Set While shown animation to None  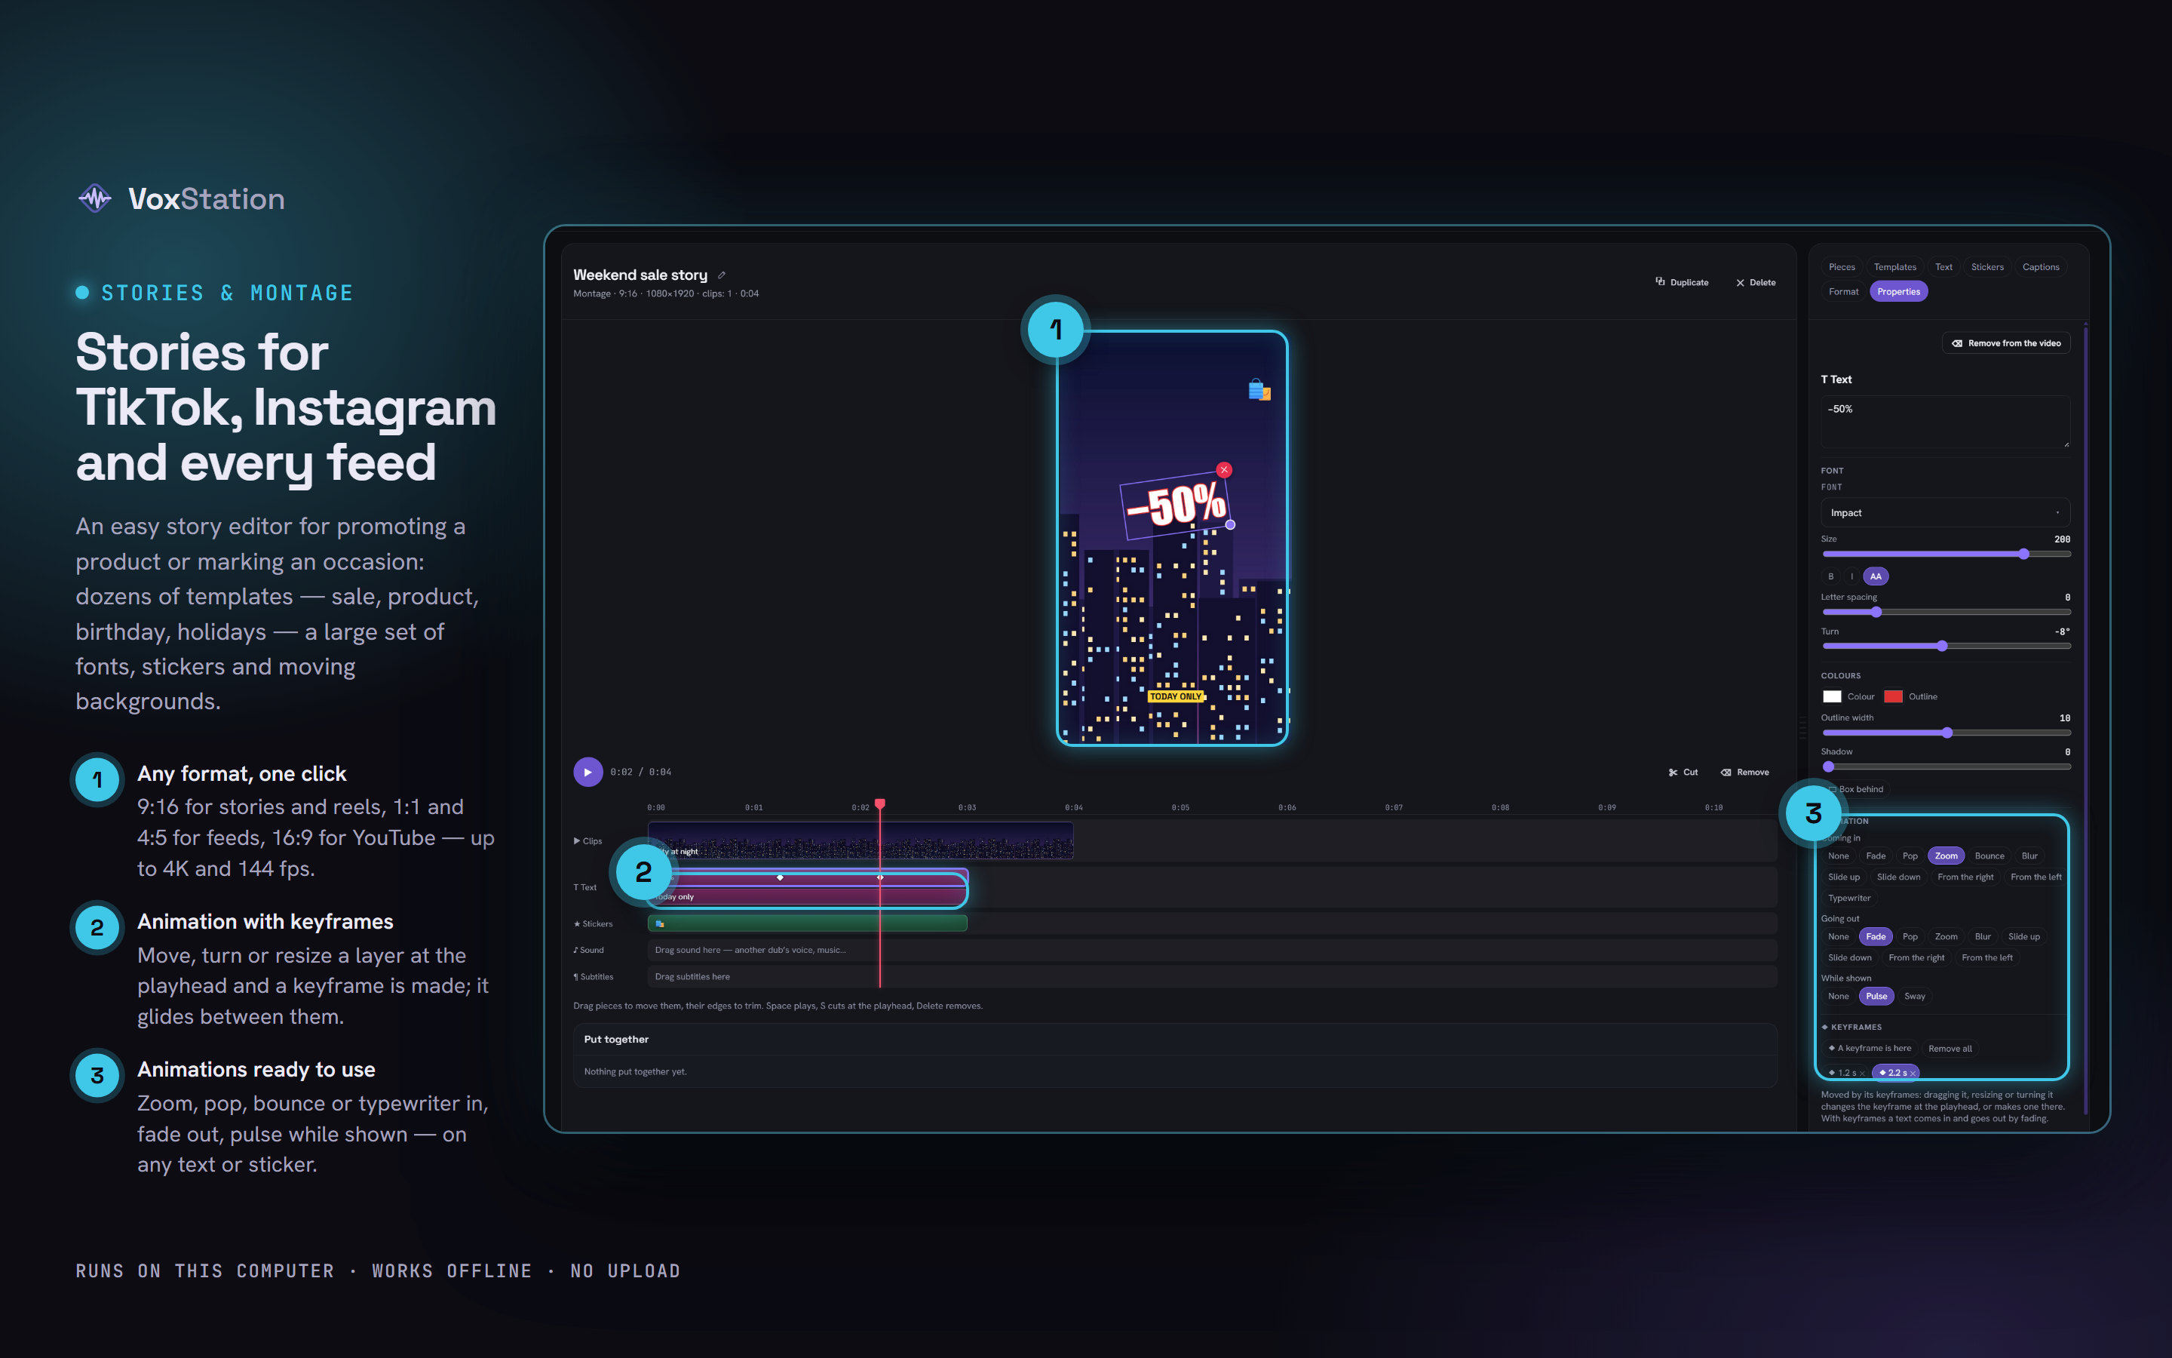click(x=1838, y=996)
